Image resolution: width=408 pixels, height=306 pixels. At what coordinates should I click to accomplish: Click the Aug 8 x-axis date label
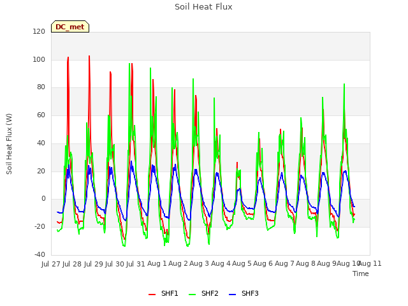305,264
